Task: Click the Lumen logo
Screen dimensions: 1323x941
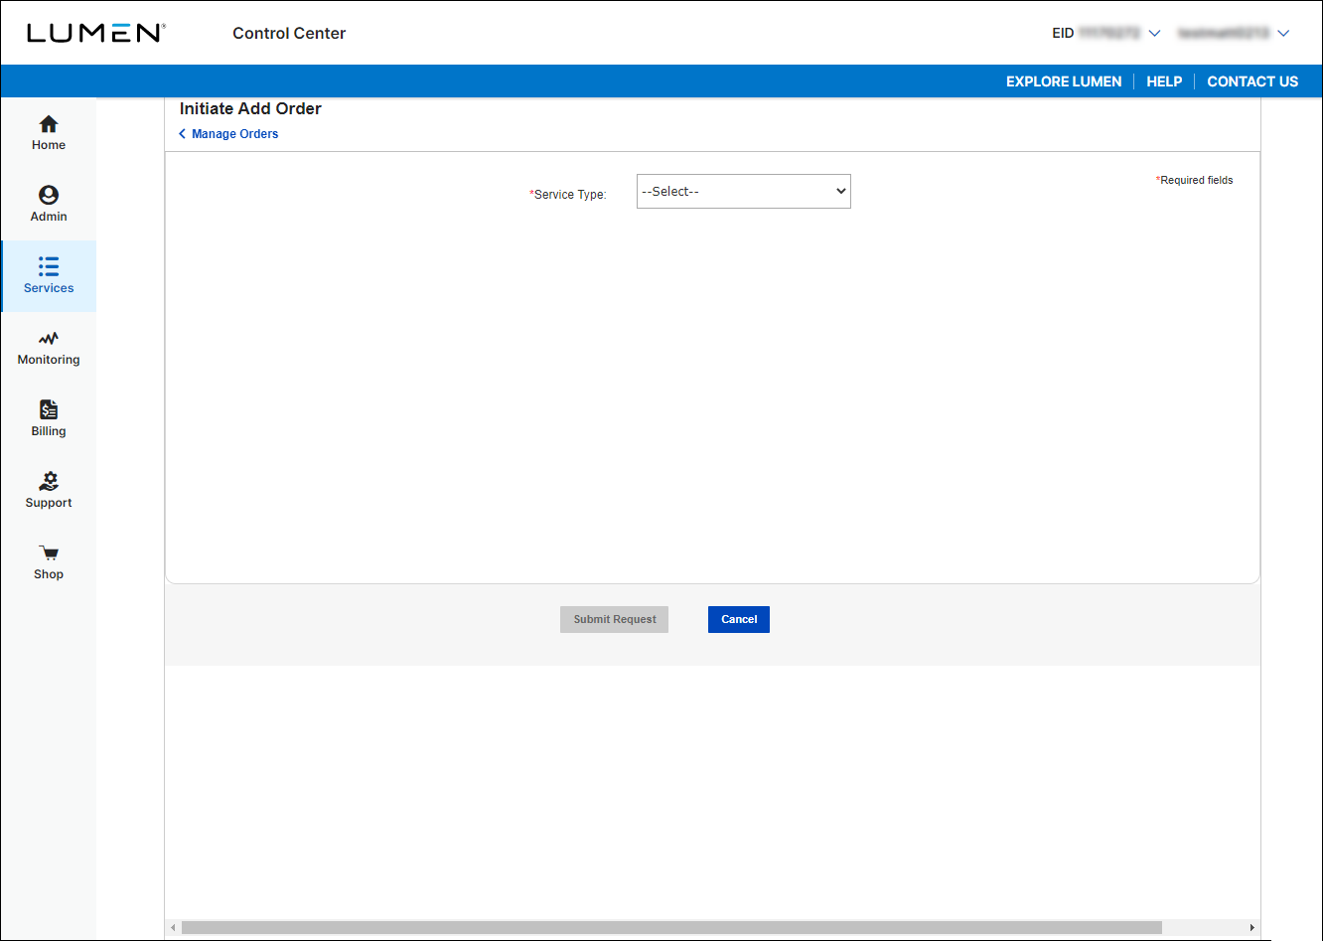Action: pos(95,33)
